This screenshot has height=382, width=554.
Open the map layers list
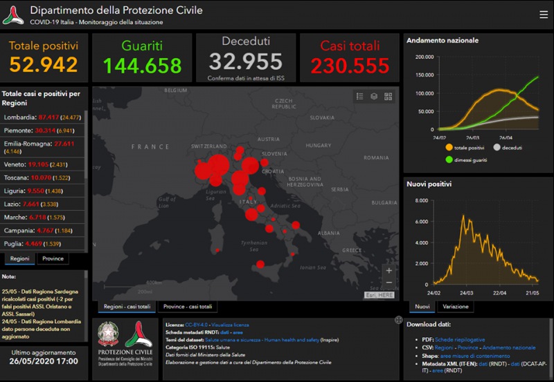click(374, 96)
